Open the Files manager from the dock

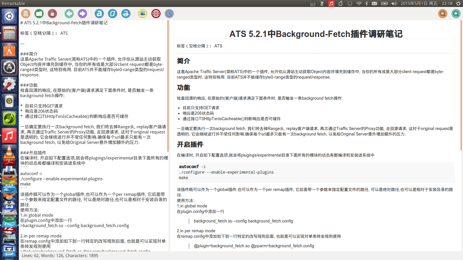coord(9,33)
